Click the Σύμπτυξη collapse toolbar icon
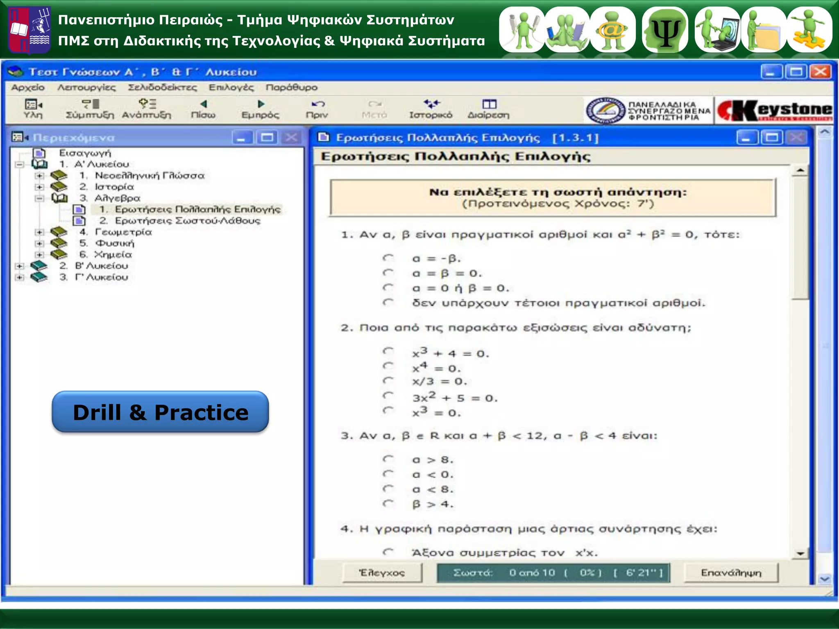The height and width of the screenshot is (629, 839). coord(90,105)
